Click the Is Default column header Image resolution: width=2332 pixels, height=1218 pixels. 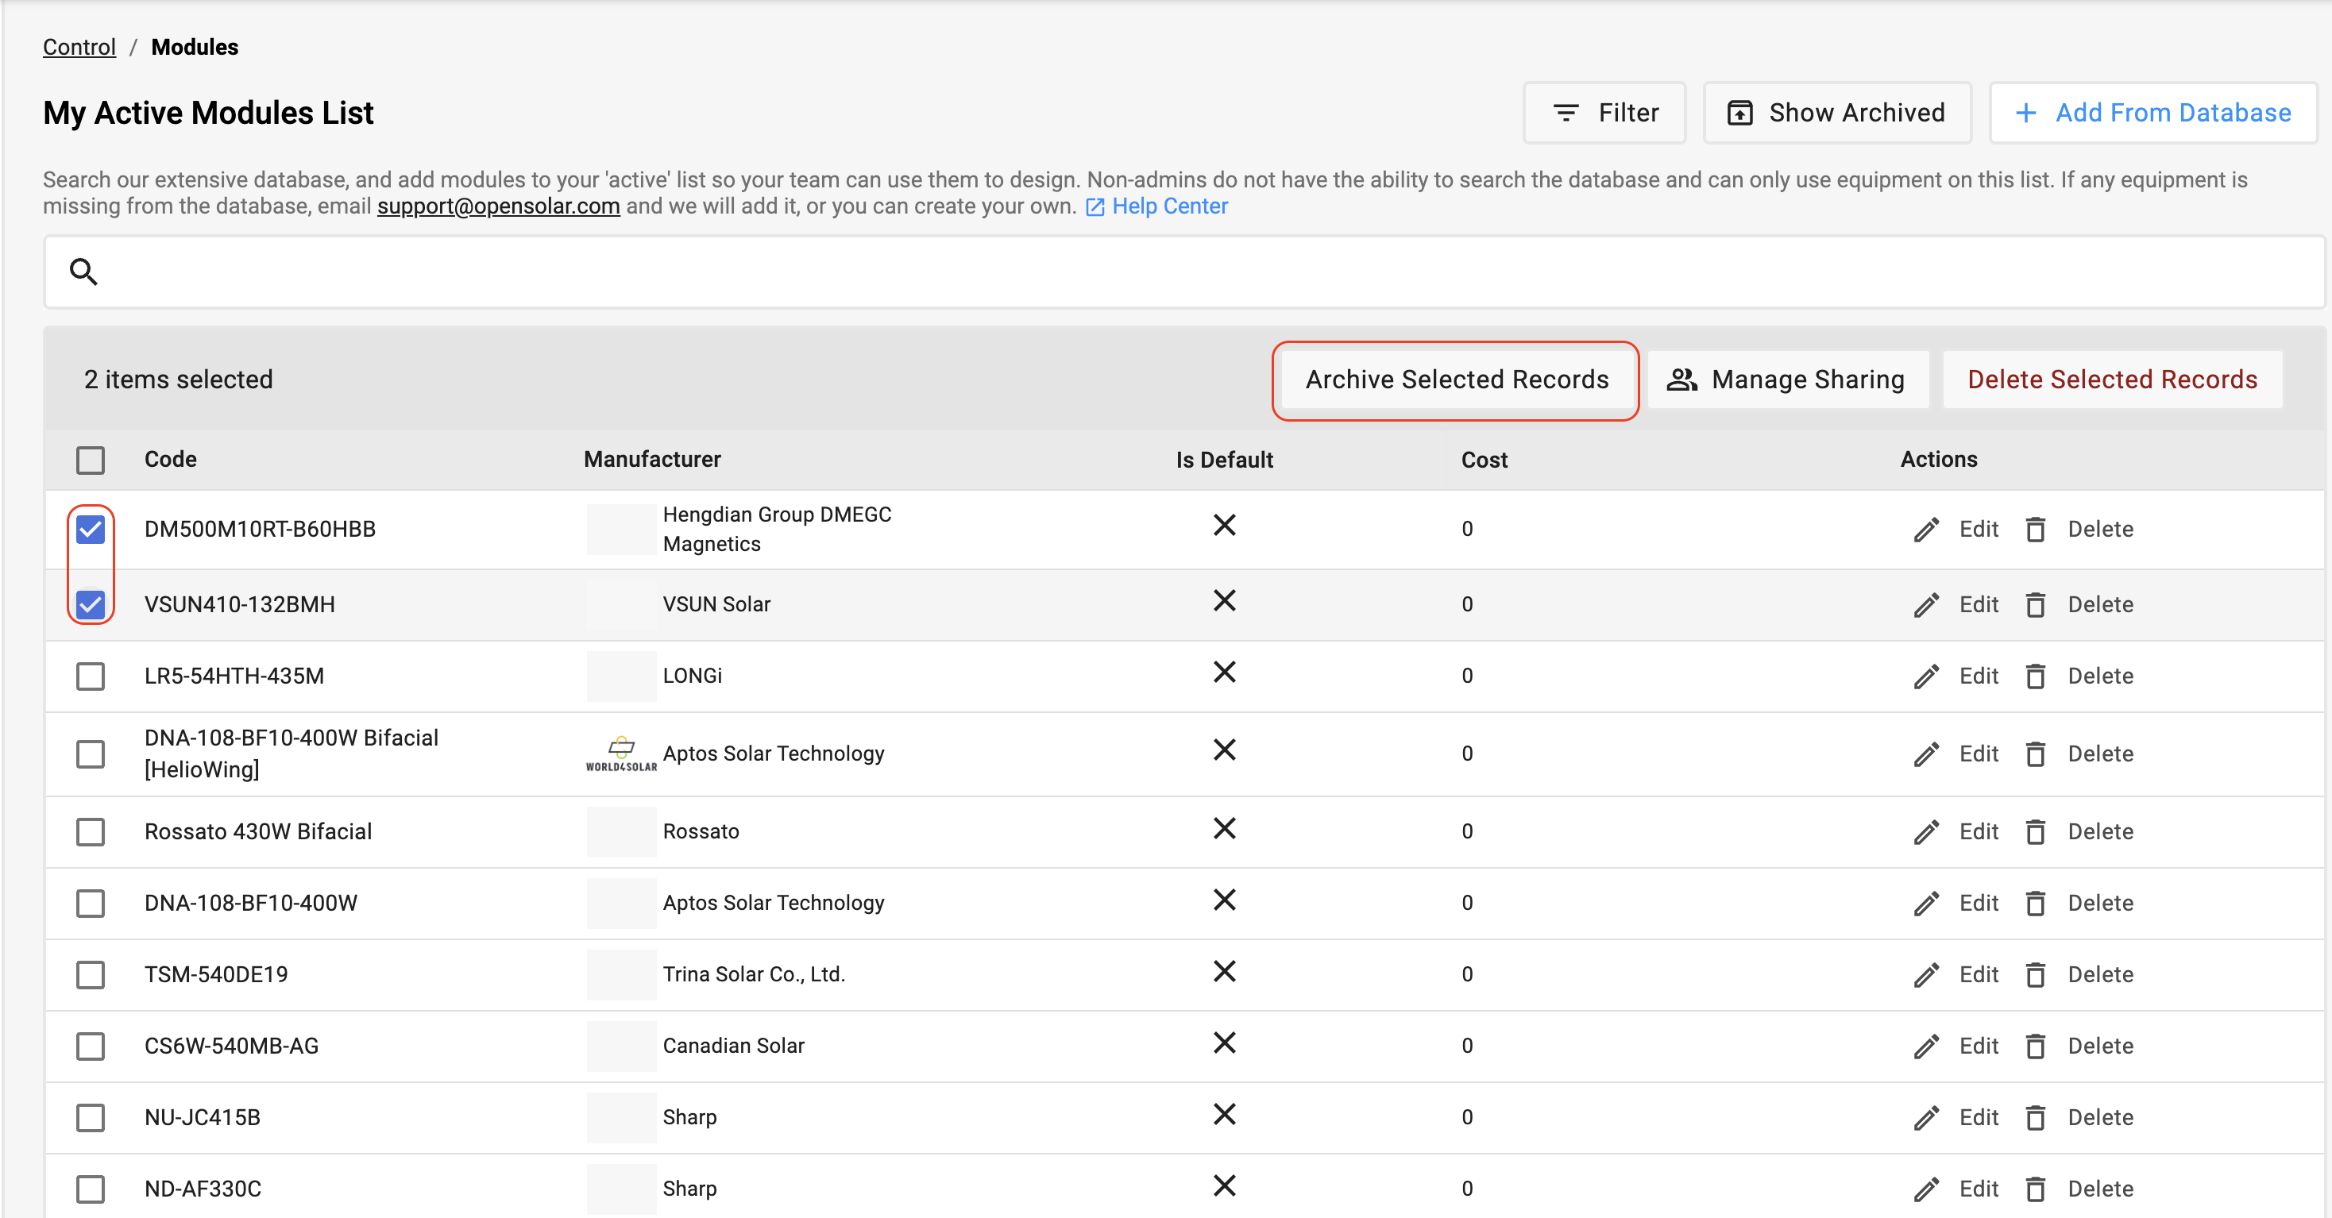click(1224, 460)
